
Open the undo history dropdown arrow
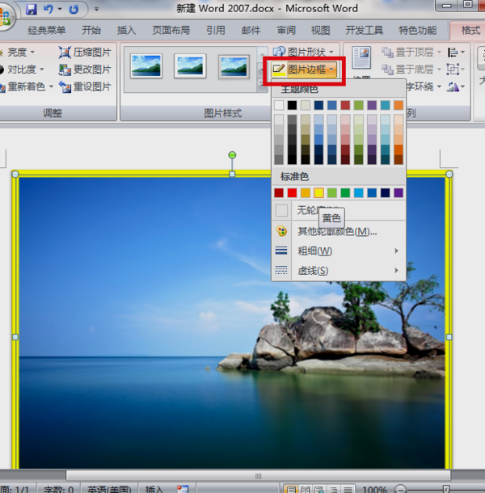60,10
